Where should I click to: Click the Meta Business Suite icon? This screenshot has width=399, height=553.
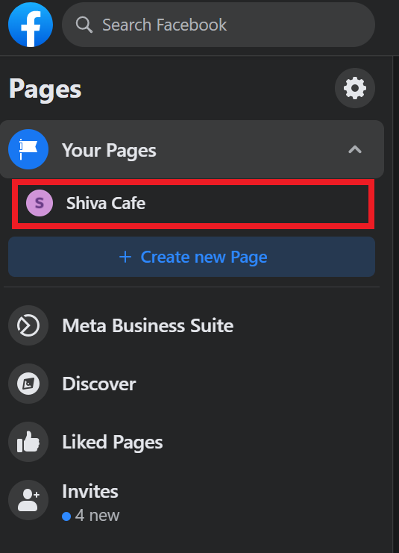28,325
